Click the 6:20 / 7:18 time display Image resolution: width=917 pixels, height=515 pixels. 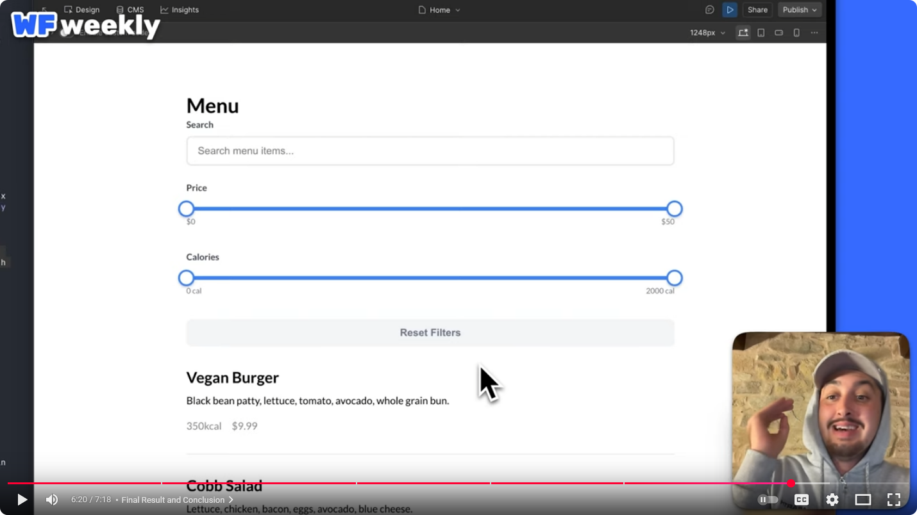(91, 500)
